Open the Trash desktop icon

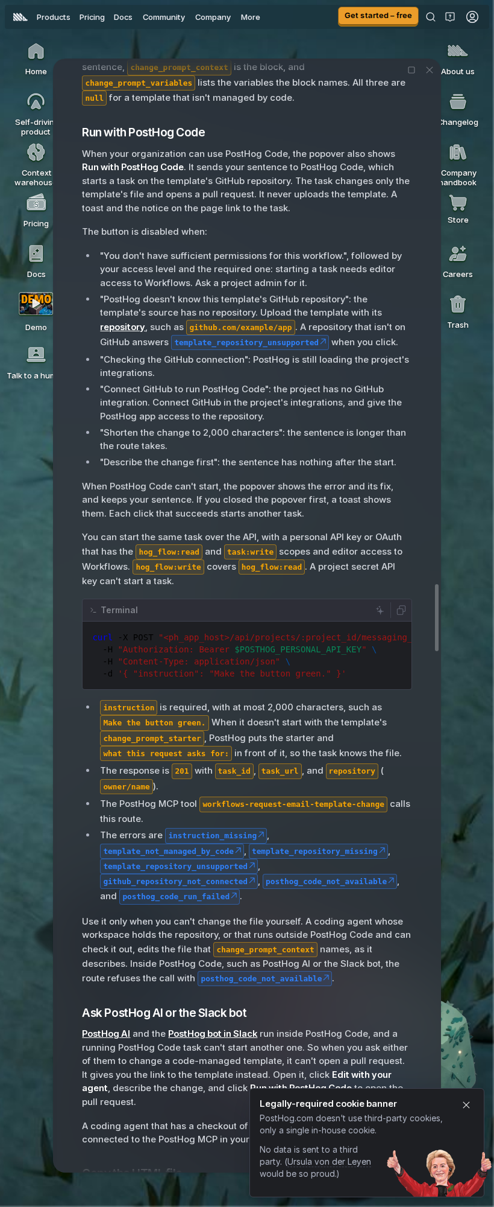tap(458, 305)
